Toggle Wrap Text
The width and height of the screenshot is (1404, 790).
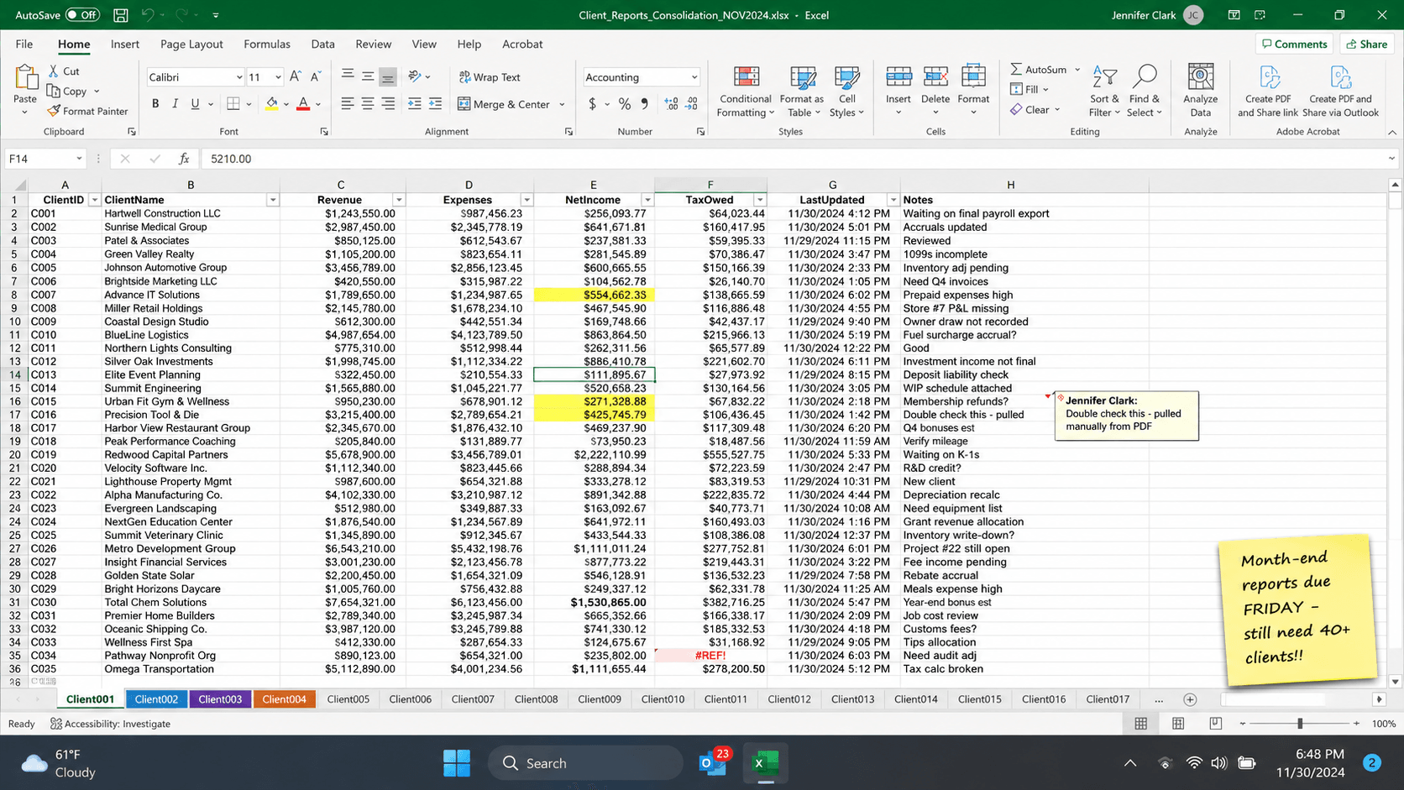490,77
